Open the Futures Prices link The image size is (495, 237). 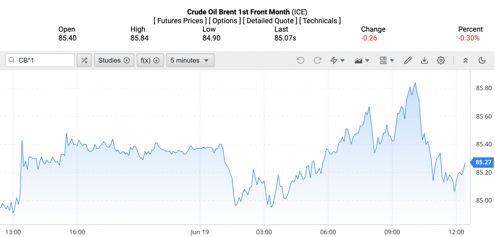click(x=179, y=21)
